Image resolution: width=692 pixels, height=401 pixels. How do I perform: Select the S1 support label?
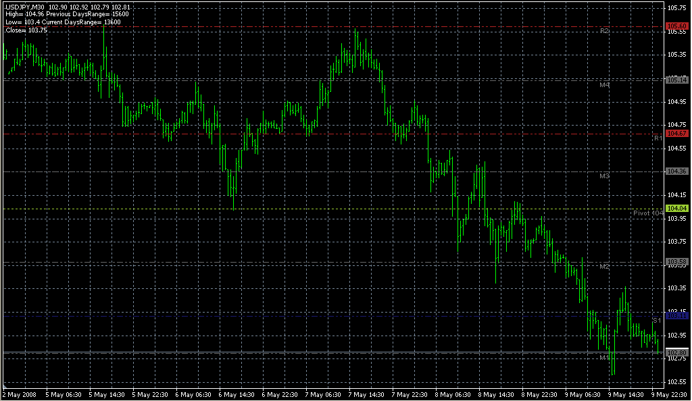(657, 321)
